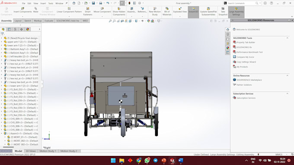Open WhatsApp from the taskbar
Image resolution: width=294 pixels, height=165 pixels.
[147, 160]
